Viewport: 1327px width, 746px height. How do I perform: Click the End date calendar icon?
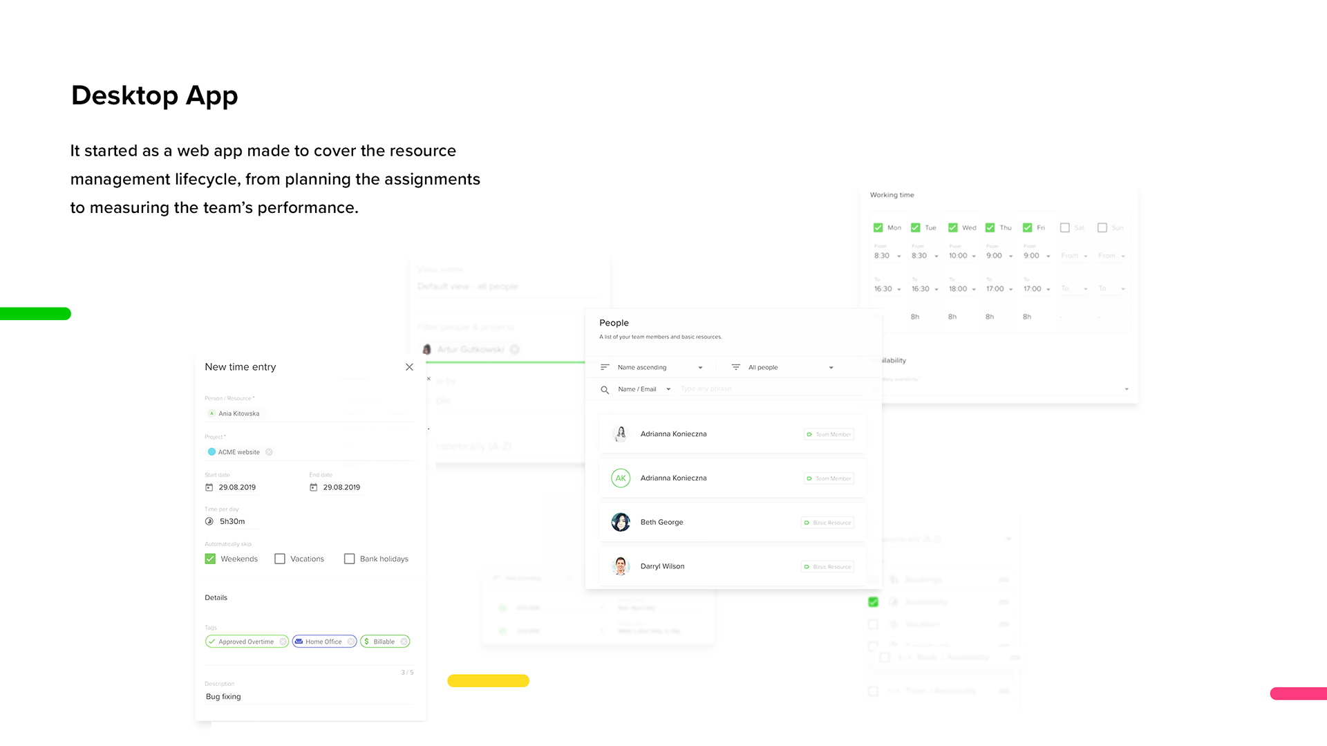pos(313,487)
